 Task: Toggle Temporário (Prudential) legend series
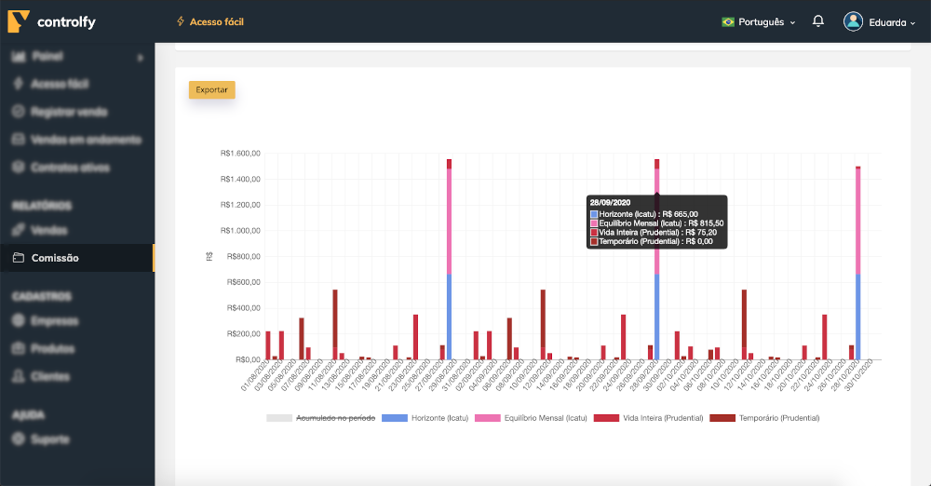(x=764, y=418)
